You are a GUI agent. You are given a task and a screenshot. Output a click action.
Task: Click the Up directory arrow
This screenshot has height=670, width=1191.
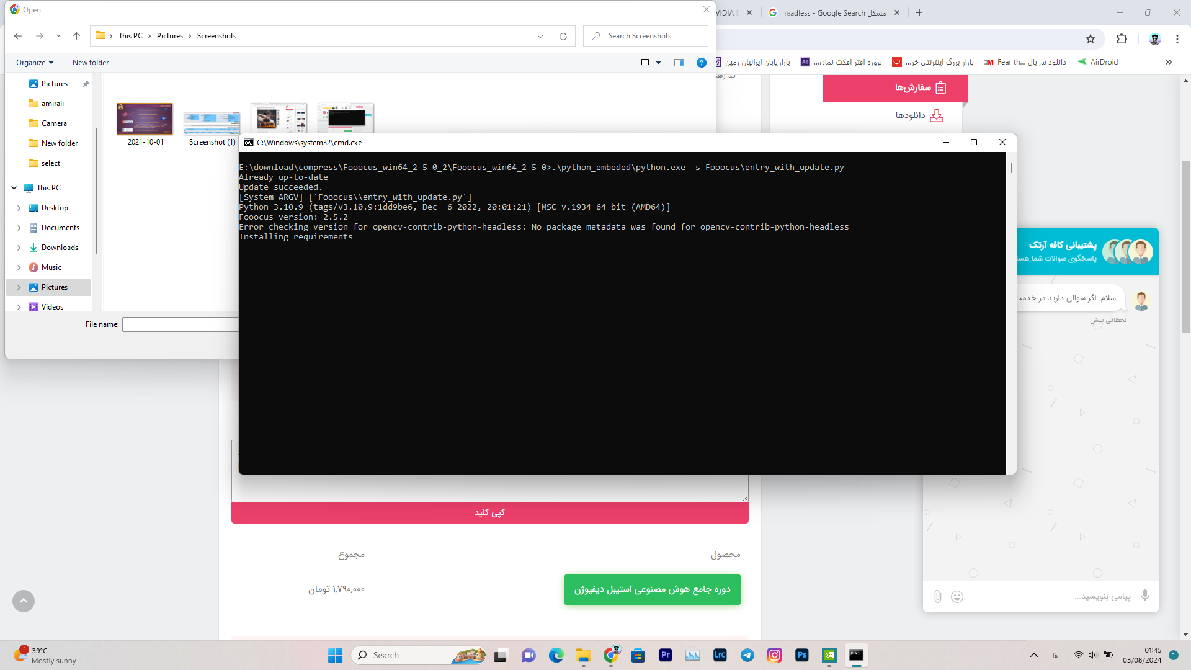coord(76,36)
